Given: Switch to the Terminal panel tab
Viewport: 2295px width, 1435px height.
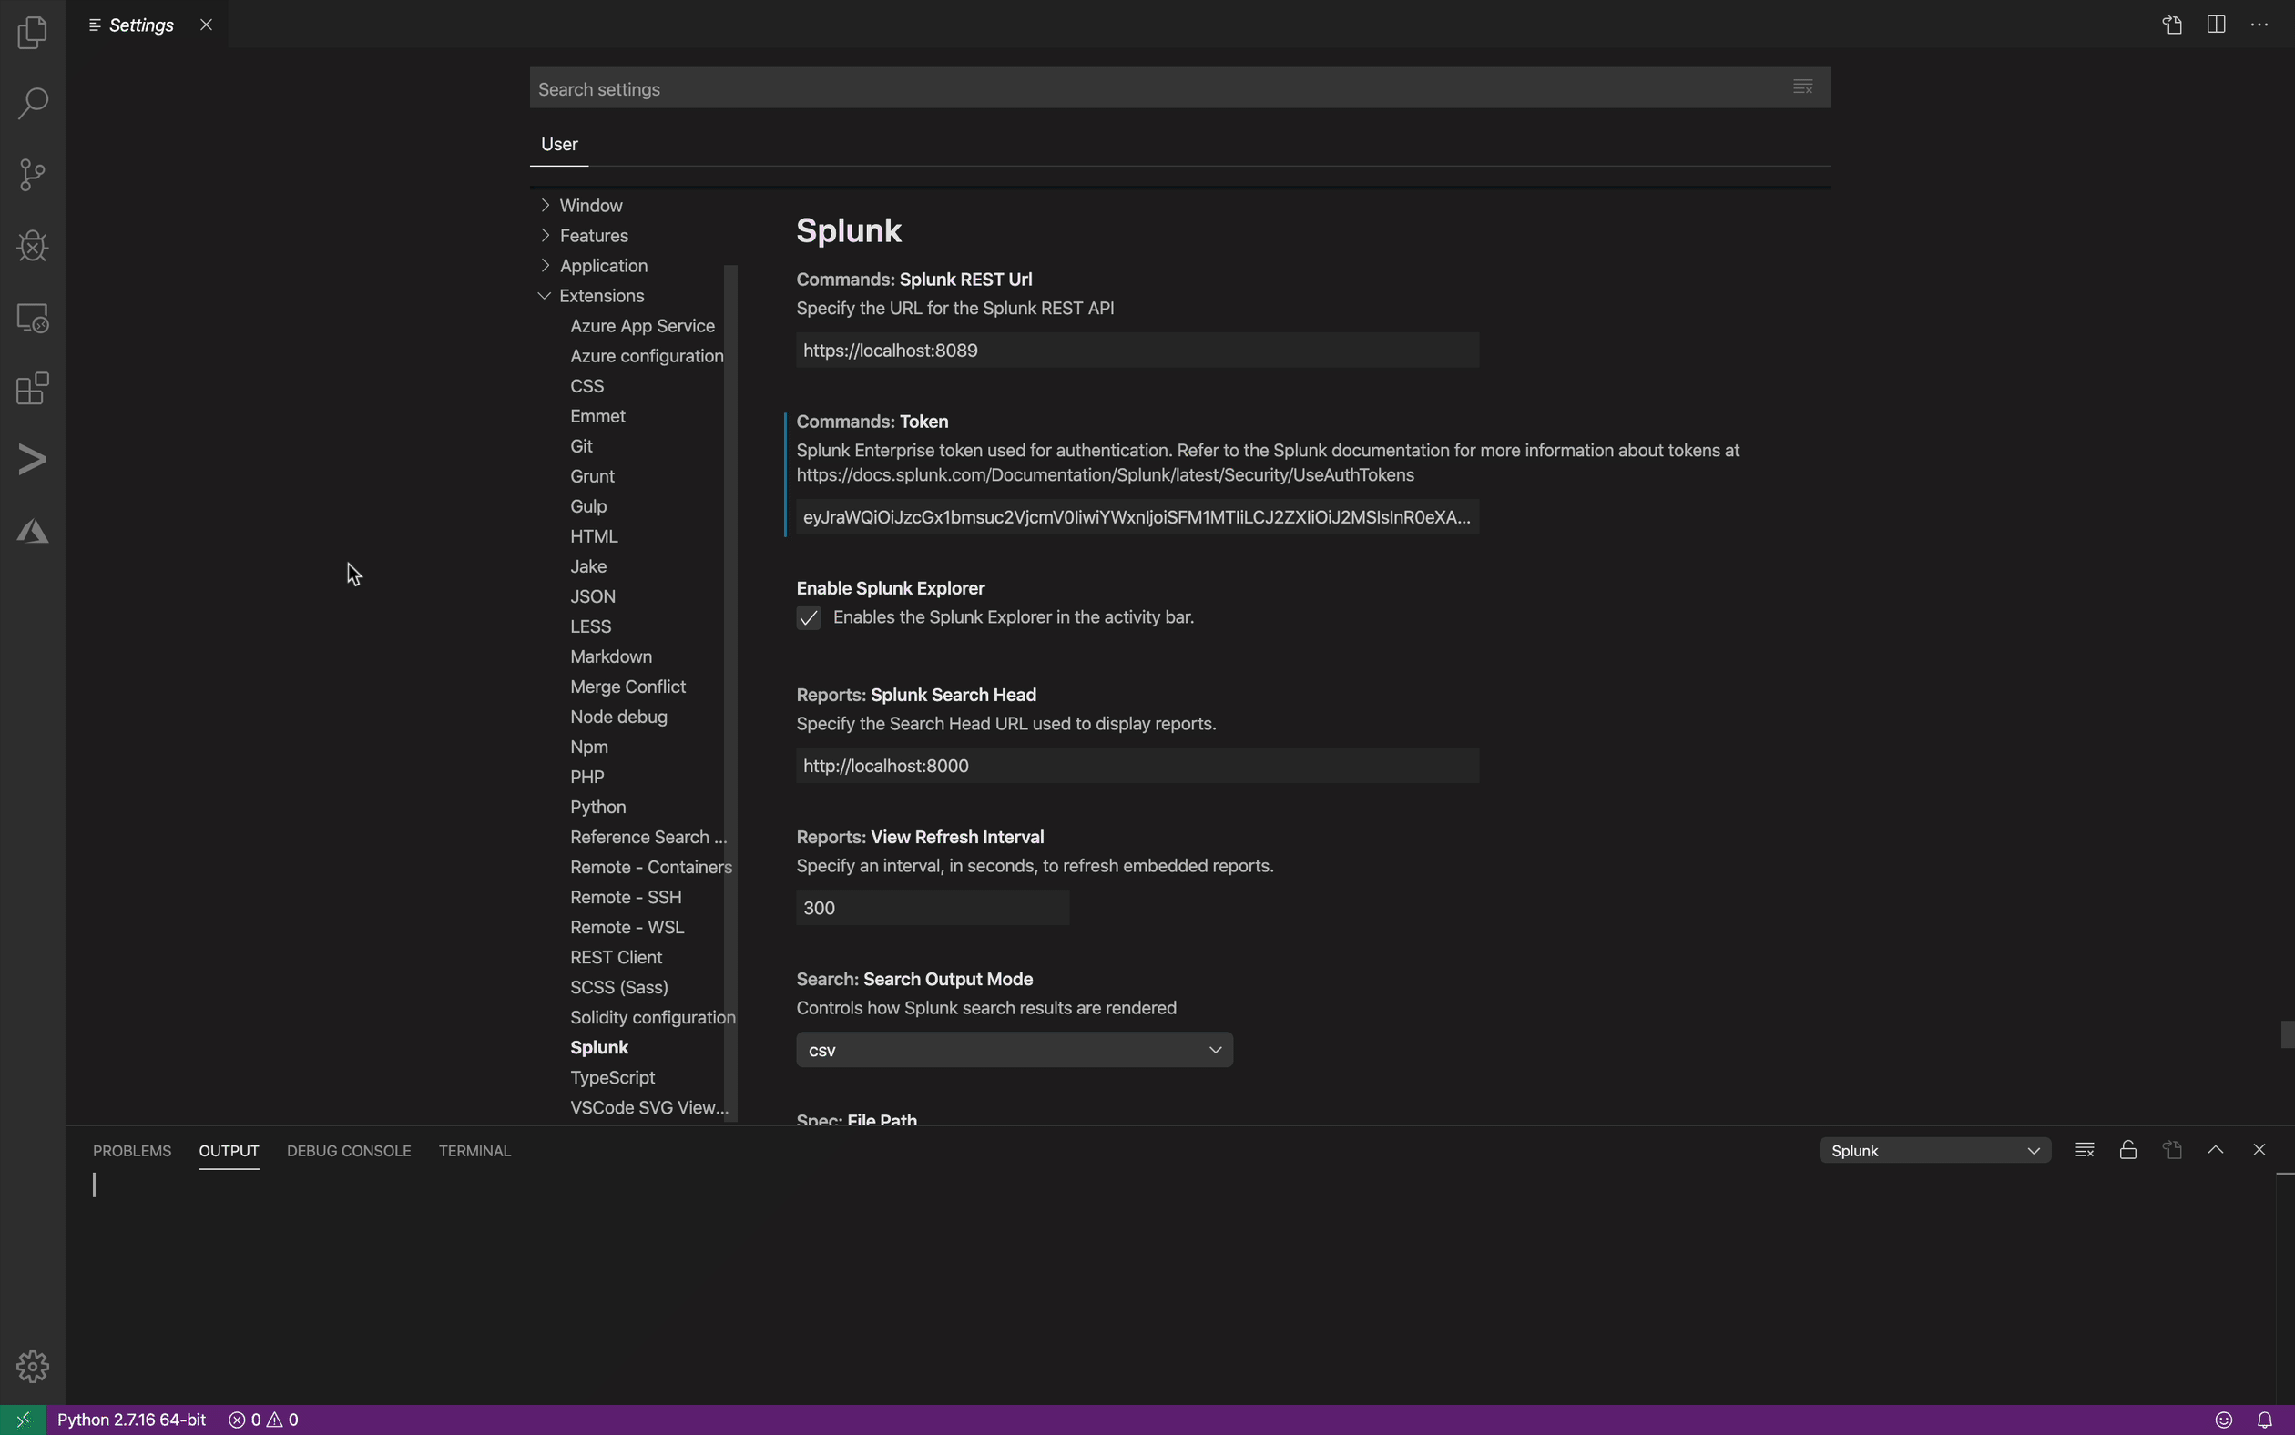Looking at the screenshot, I should 474,1150.
